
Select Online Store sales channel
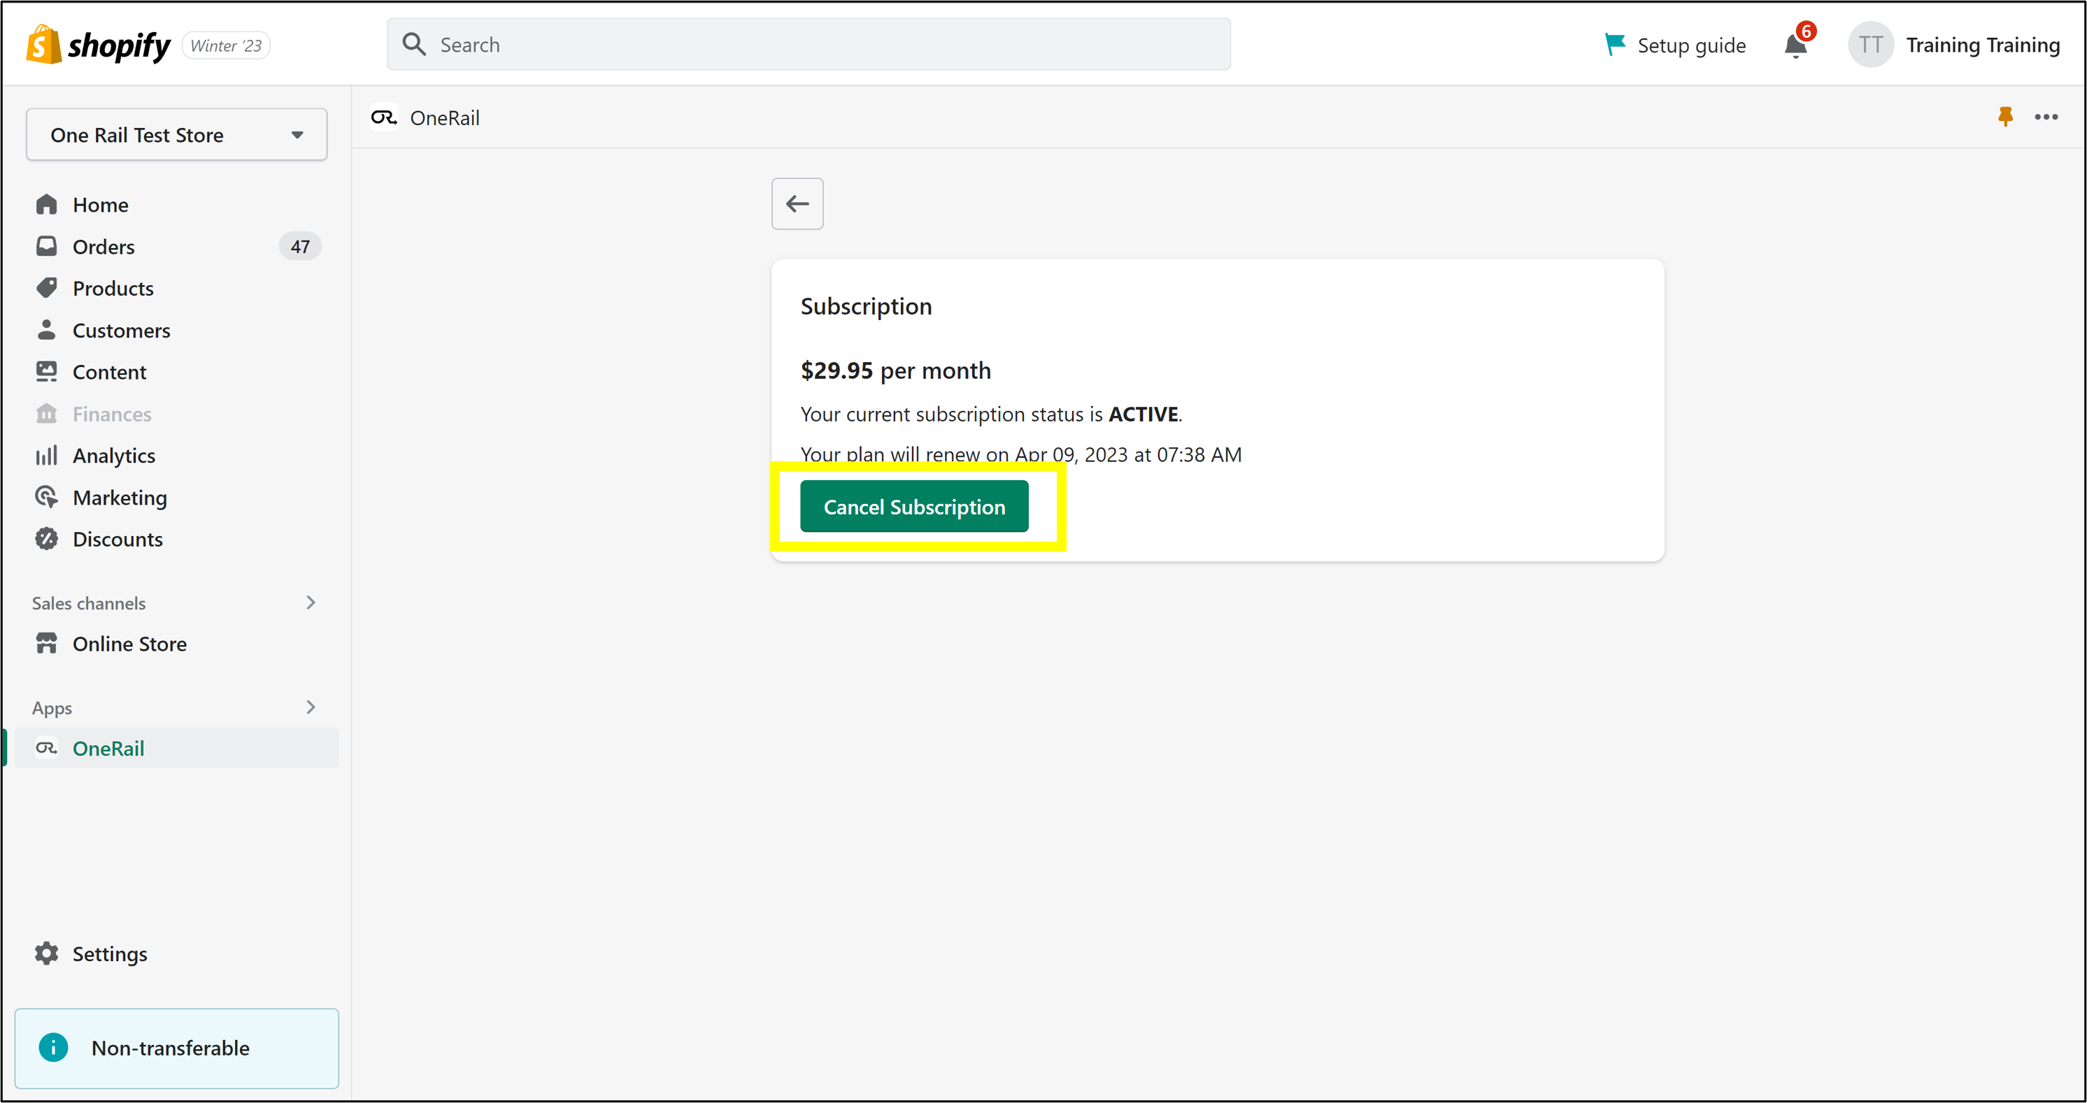[x=129, y=644]
